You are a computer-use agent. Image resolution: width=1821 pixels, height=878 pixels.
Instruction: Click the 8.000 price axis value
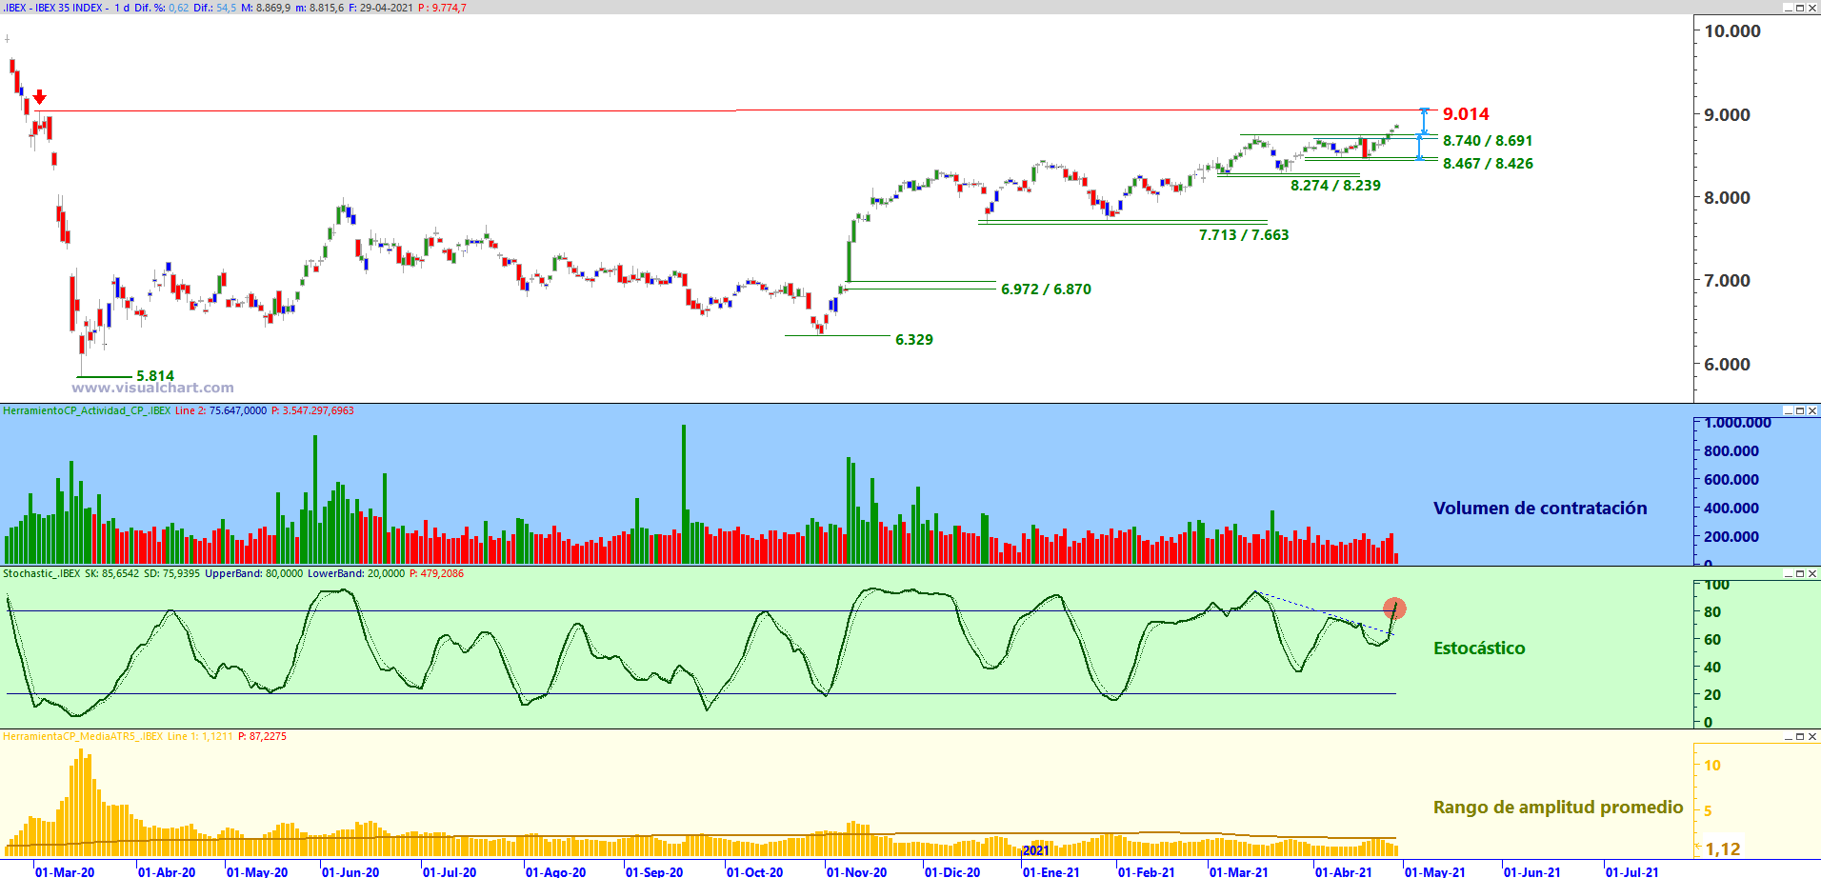click(x=1728, y=198)
